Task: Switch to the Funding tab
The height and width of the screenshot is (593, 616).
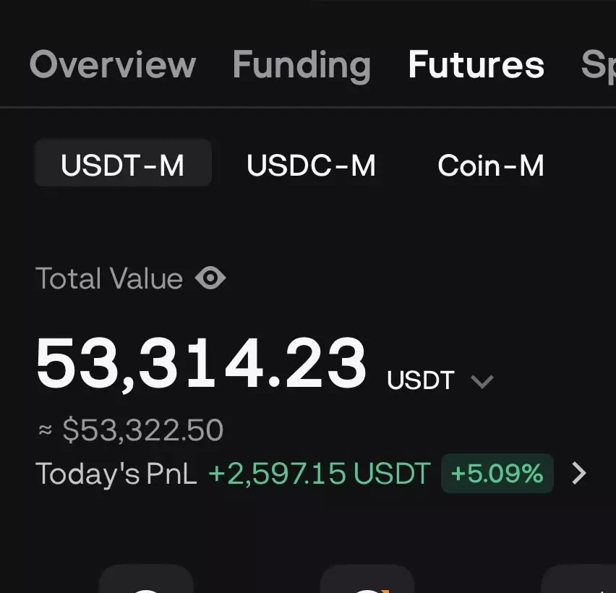Action: pyautogui.click(x=301, y=64)
